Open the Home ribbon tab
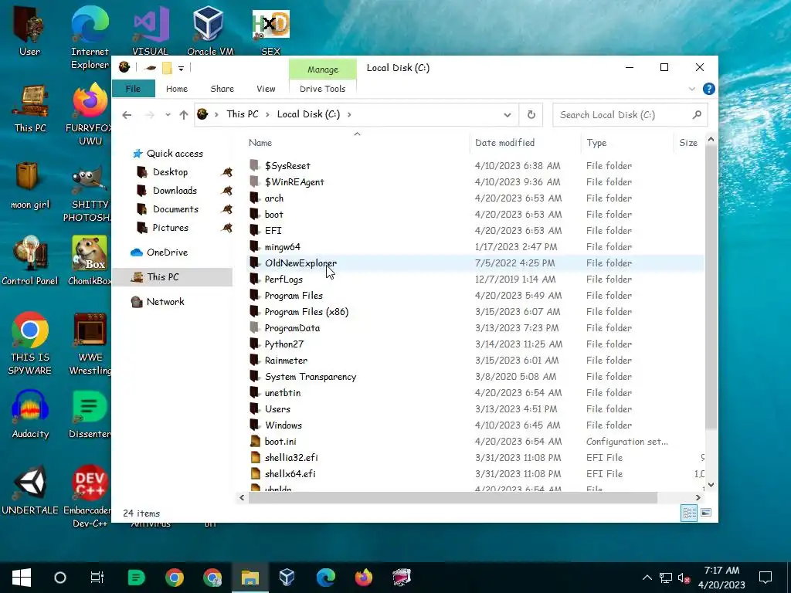This screenshot has width=791, height=593. click(x=177, y=89)
